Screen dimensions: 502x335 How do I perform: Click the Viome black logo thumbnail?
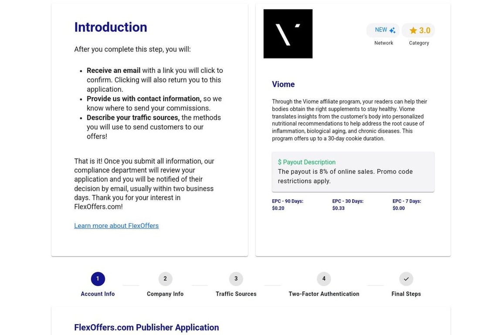[x=288, y=34]
